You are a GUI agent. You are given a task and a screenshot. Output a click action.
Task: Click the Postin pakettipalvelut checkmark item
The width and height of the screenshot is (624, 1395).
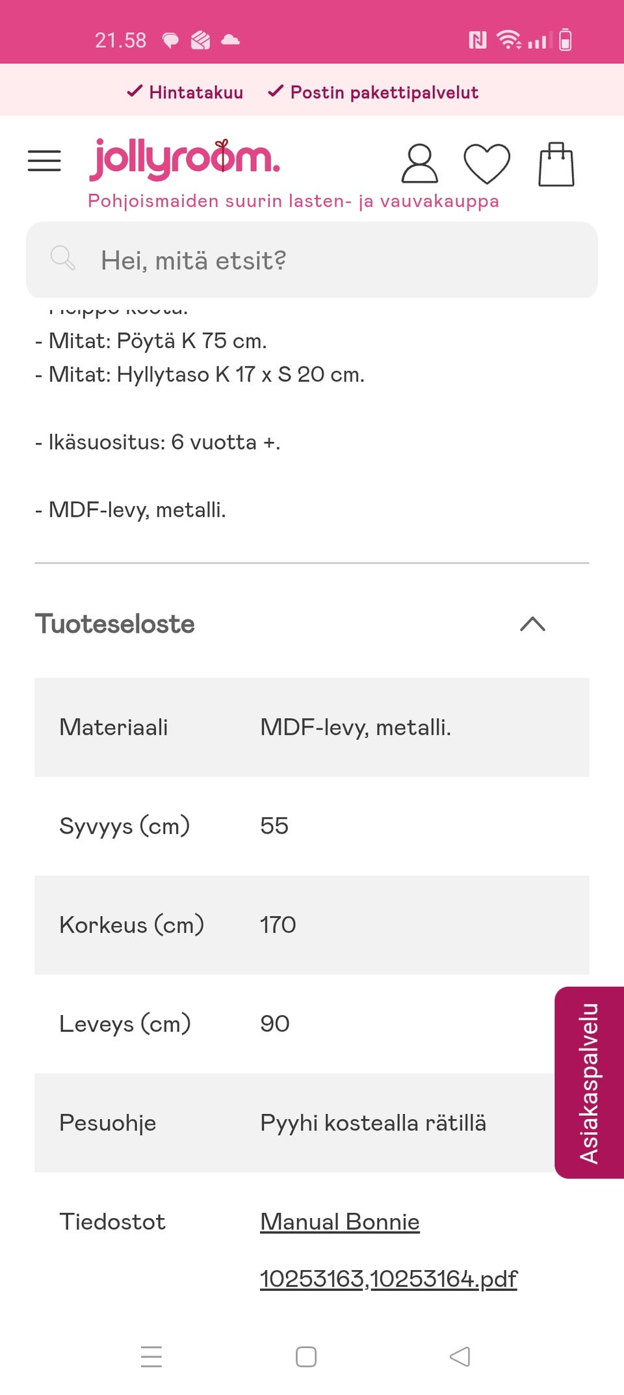click(x=374, y=92)
